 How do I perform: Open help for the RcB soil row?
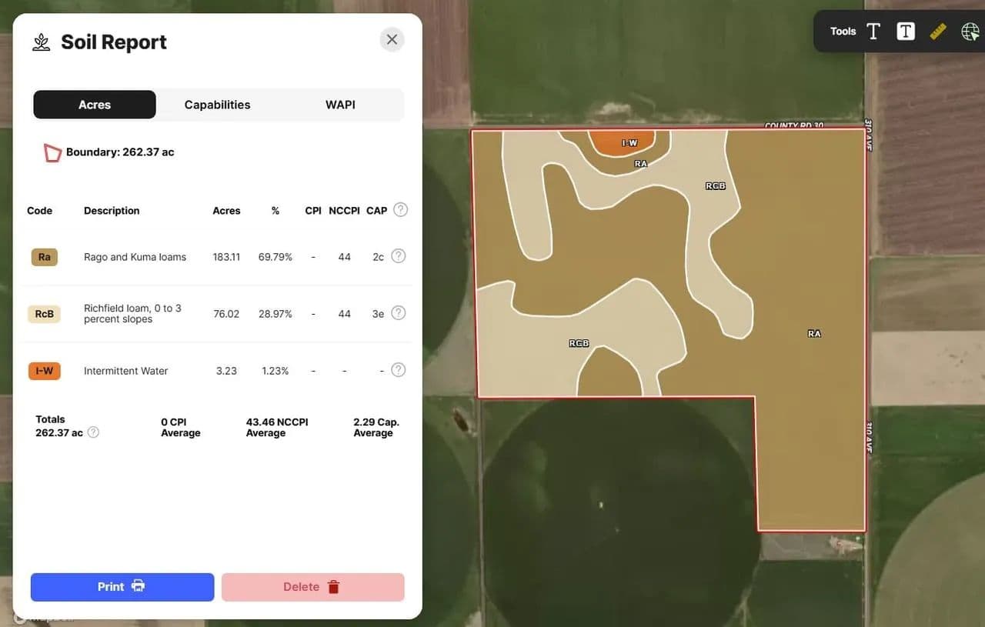398,313
